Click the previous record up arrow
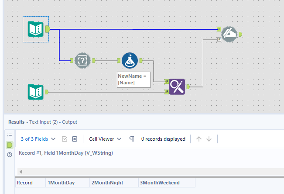Image resolution: width=284 pixels, height=194 pixels. [x=198, y=139]
